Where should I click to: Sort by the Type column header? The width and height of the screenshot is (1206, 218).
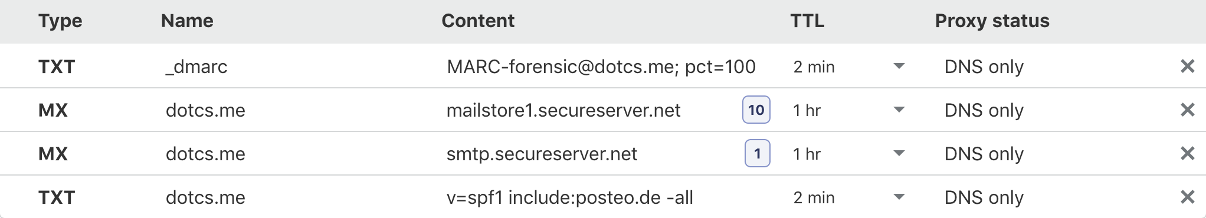(60, 21)
